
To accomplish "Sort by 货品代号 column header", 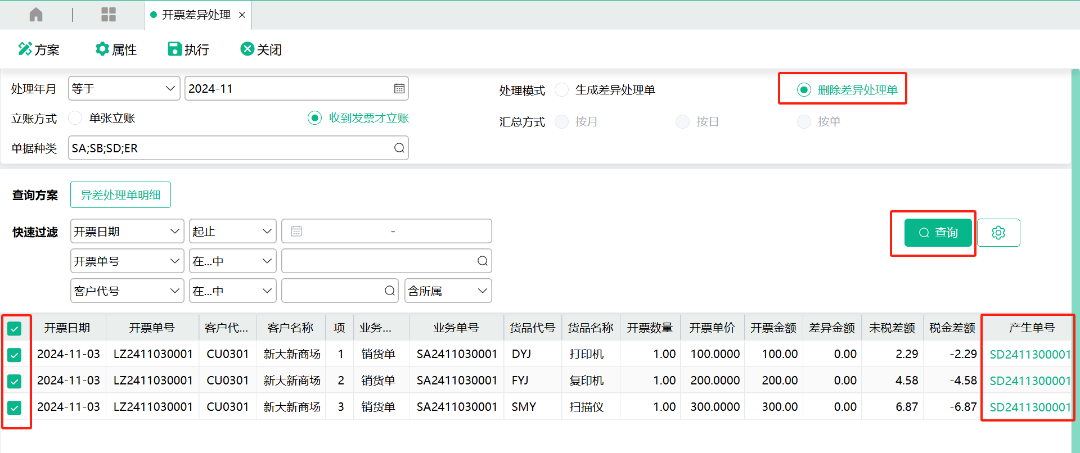I will (x=533, y=328).
